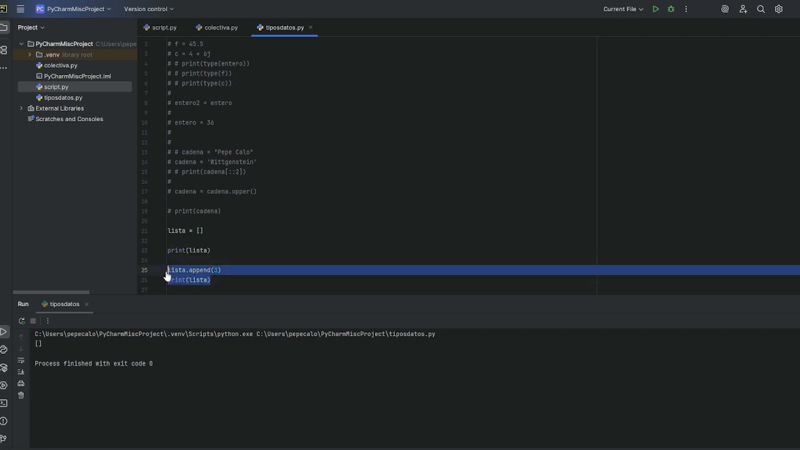
Task: Run the current file
Action: click(656, 9)
